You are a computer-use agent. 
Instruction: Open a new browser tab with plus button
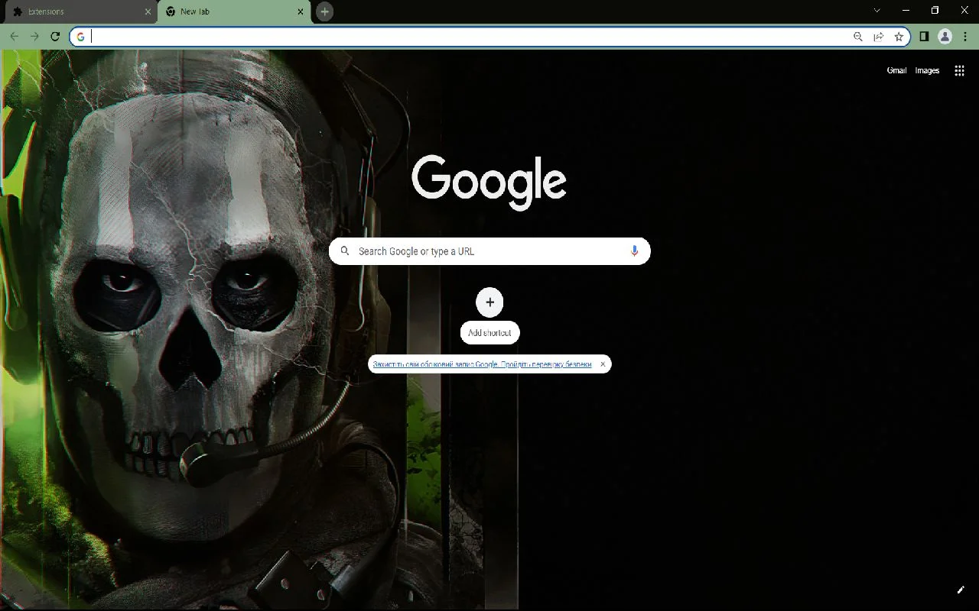click(324, 11)
